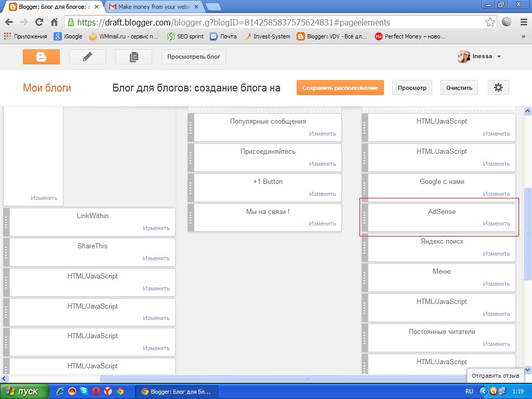Launch Yandex browser from quick launch

click(x=108, y=391)
